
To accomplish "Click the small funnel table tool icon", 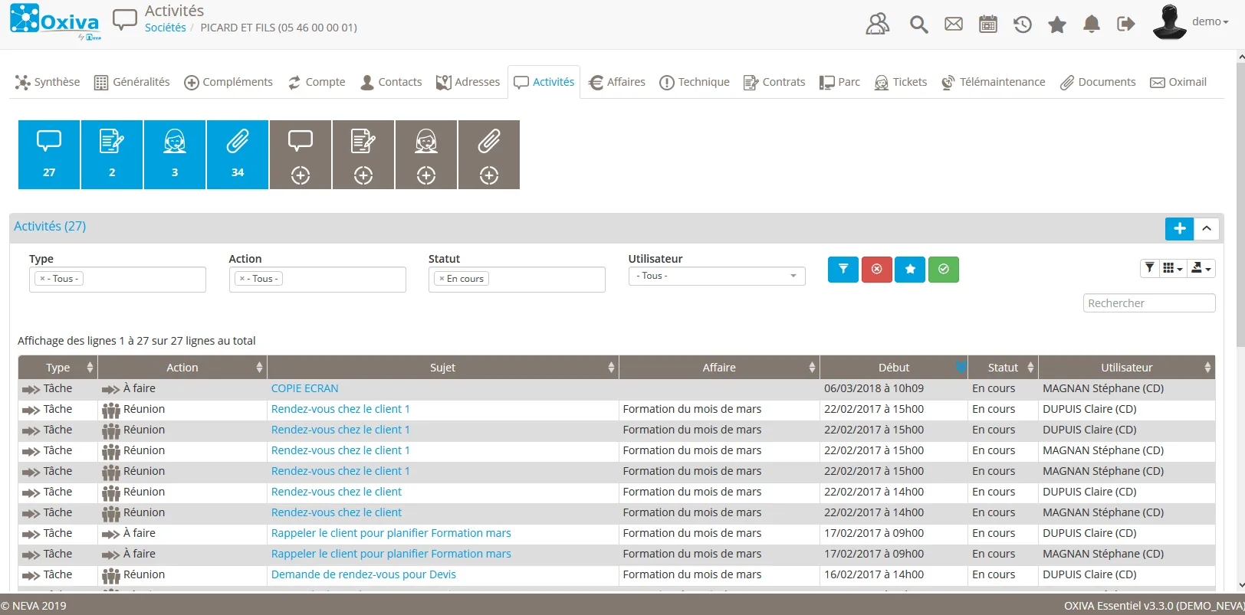I will tap(1150, 268).
